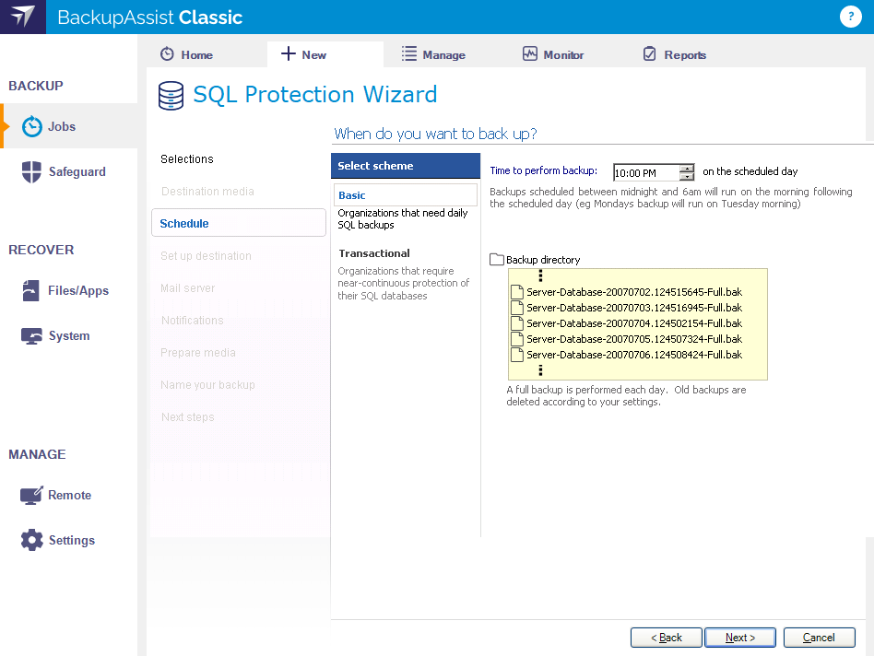Select Name your backup wizard step
Viewport: 874px width, 656px height.
coord(207,385)
